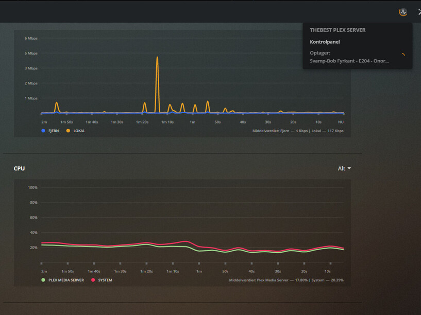Click the 6 Mbps axis label
The image size is (421, 315).
tap(31, 38)
